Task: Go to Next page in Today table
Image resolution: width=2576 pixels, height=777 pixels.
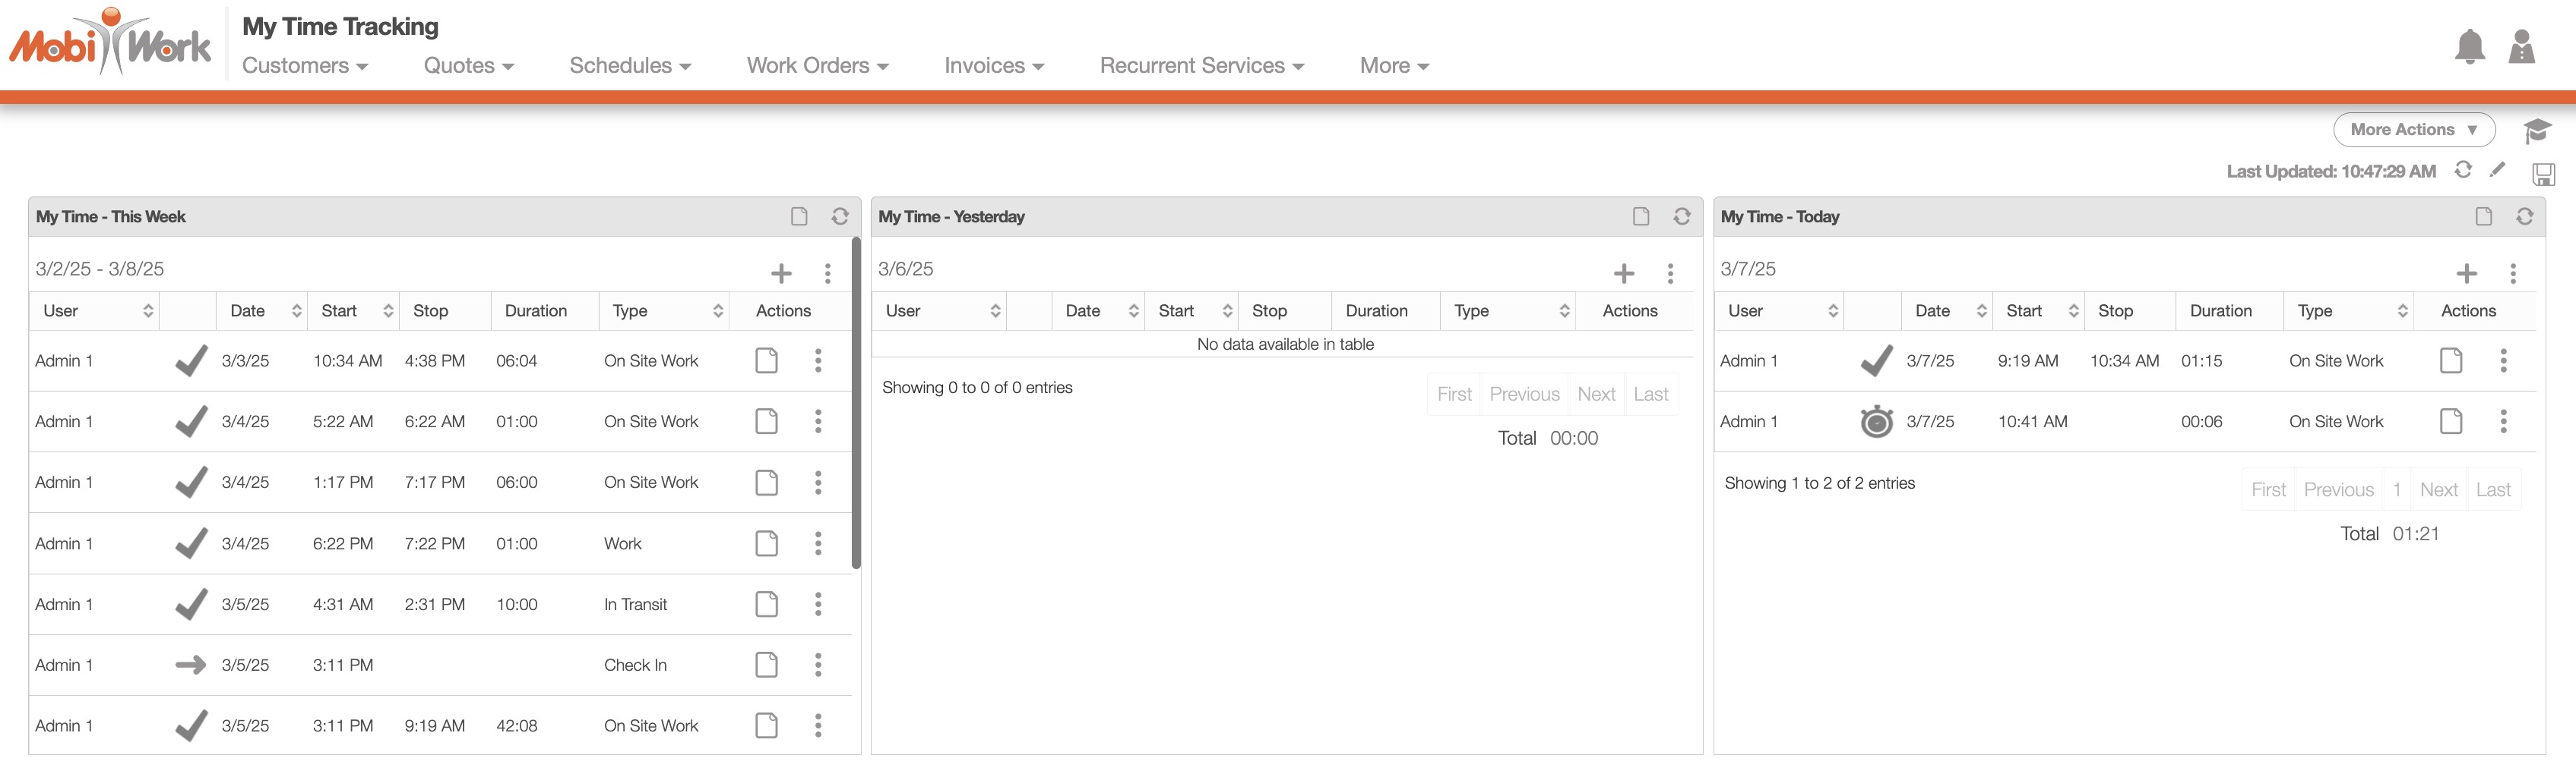Action: (x=2438, y=490)
